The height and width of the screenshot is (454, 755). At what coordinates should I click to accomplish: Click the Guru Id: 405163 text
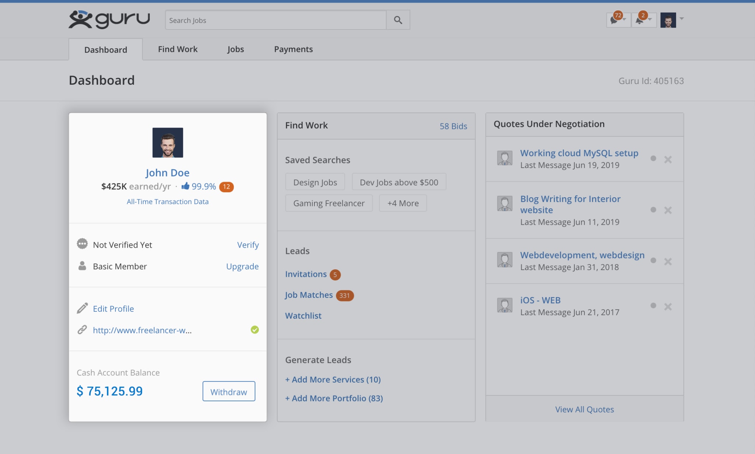point(651,81)
